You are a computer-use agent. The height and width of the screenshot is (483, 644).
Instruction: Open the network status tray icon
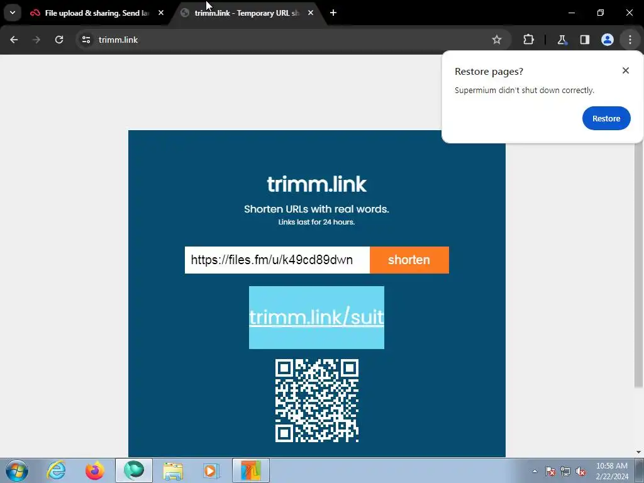(565, 471)
